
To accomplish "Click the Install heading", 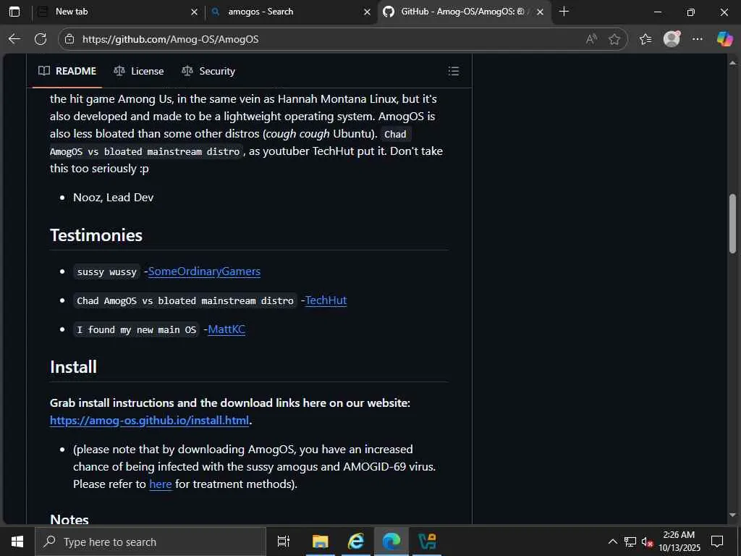I will coord(74,367).
